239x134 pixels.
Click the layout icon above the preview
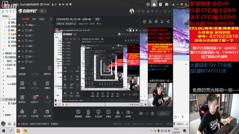pyautogui.click(x=156, y=21)
